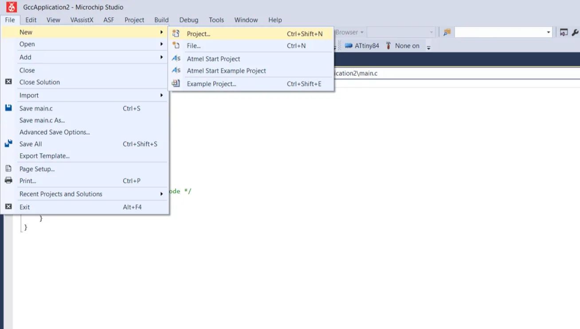Click the Example Project icon in the submenu
The height and width of the screenshot is (329, 580).
pyautogui.click(x=176, y=84)
